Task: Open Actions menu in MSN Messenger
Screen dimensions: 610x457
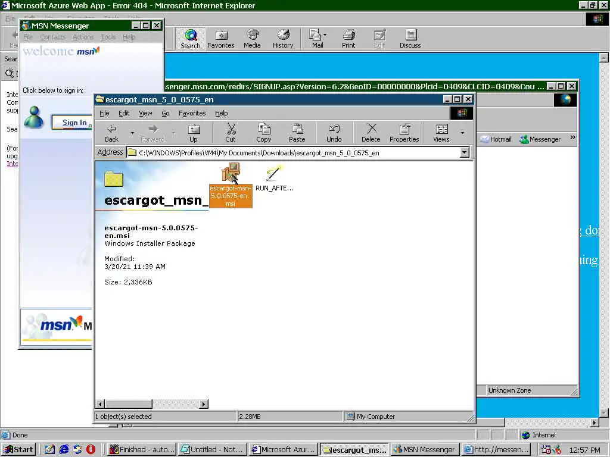Action: [x=83, y=37]
